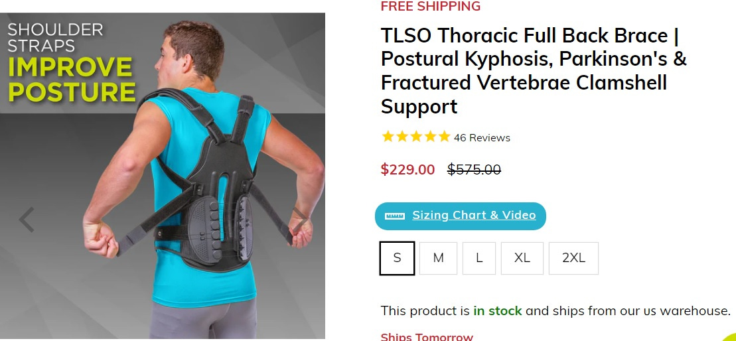Click the first yellow rating star
The width and height of the screenshot is (736, 341).
tap(388, 137)
